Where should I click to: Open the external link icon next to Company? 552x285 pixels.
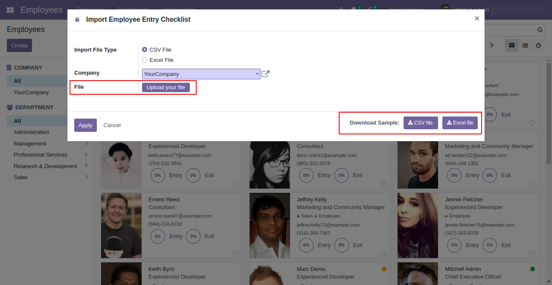click(265, 74)
